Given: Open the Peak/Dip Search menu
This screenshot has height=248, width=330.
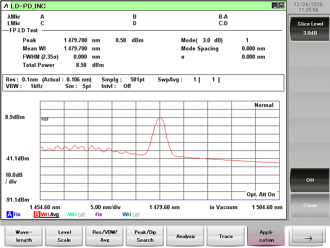Looking at the screenshot, I should point(145,236).
